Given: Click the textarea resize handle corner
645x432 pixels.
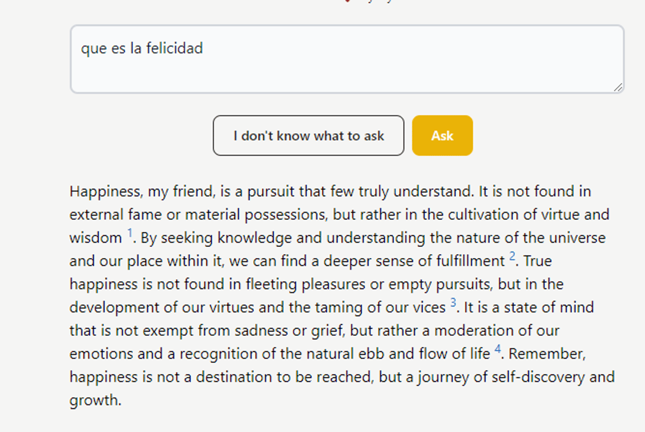Looking at the screenshot, I should point(618,87).
